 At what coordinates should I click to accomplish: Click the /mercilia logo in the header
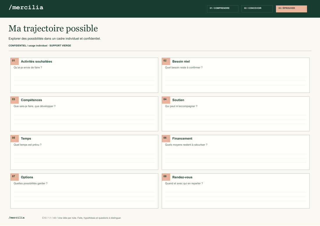click(x=26, y=8)
